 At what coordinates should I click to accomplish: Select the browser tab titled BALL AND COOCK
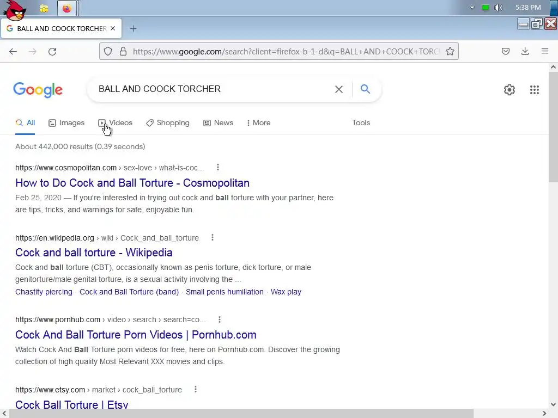[x=61, y=28]
